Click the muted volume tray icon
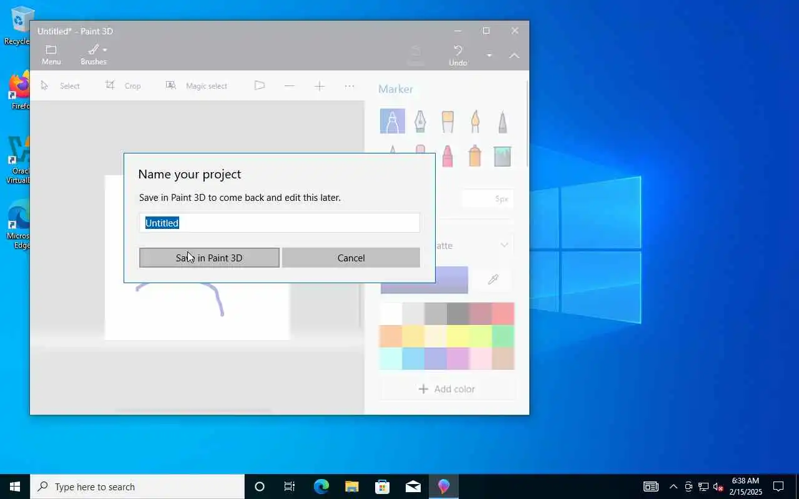The width and height of the screenshot is (799, 499). (x=718, y=487)
